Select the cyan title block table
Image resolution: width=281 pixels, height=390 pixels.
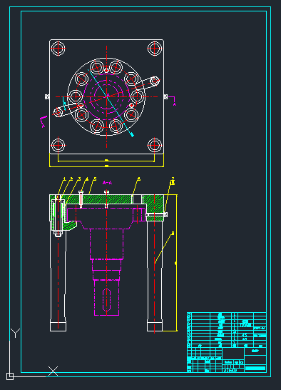click(x=226, y=342)
